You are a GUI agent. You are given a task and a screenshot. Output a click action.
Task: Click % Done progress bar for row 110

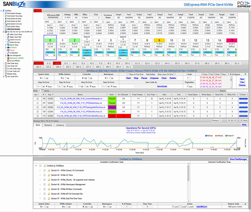tap(243, 116)
